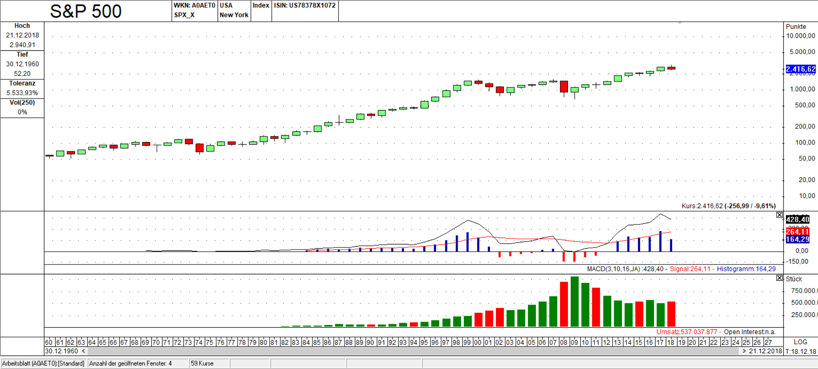Select year 27 on the time axis

(x=768, y=342)
